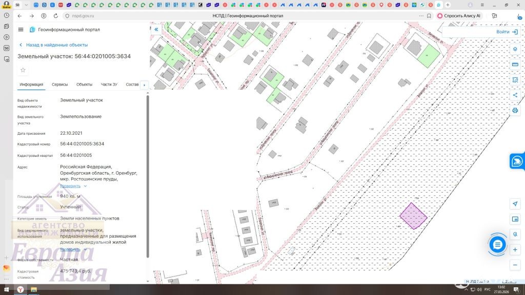Click the Войти login button

tap(507, 32)
